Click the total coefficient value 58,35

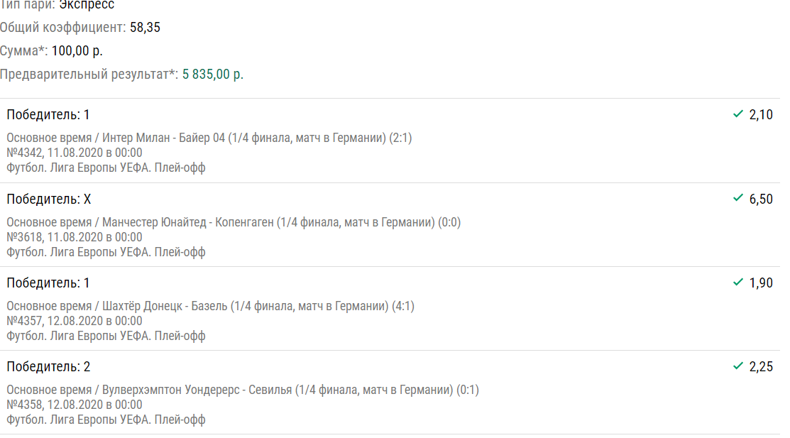(145, 27)
